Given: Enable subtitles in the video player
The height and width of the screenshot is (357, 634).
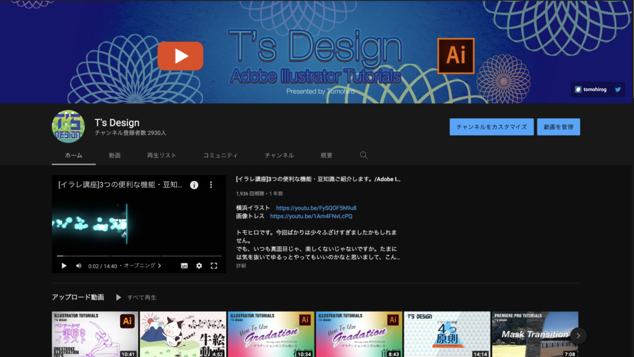Looking at the screenshot, I should (184, 265).
